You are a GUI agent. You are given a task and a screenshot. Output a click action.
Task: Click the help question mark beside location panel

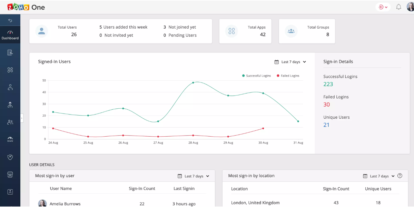[x=399, y=176]
